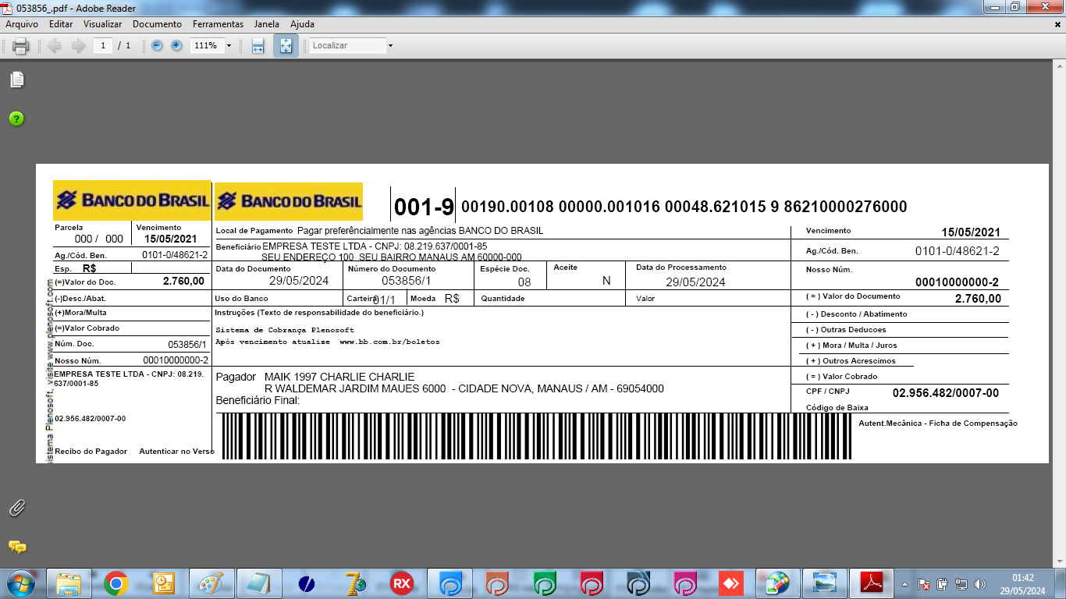Click the Localizar search field
This screenshot has width=1066, height=599.
347,46
